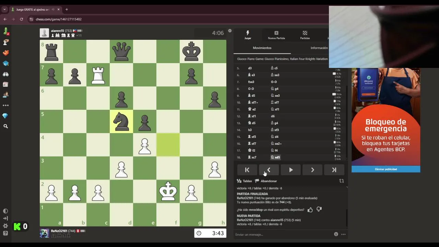Focus the Enviar un mensaje chat field
Screen dimensions: 439x247
click(x=283, y=234)
